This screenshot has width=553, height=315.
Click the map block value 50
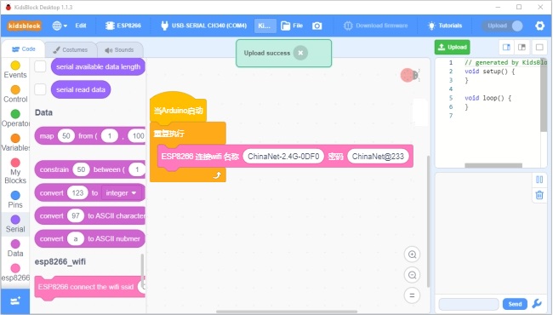tap(66, 136)
